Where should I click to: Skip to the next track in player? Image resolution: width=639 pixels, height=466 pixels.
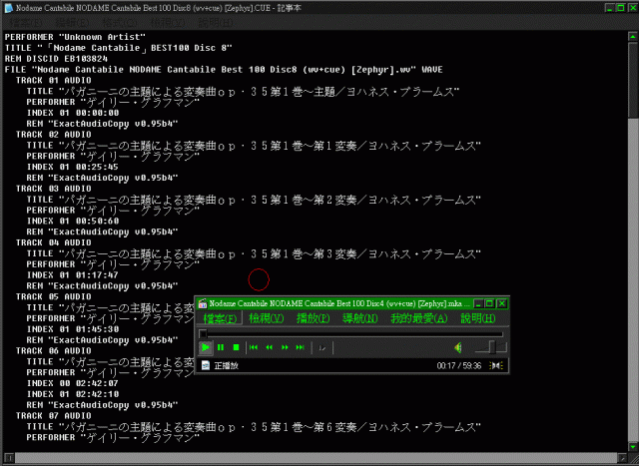300,347
